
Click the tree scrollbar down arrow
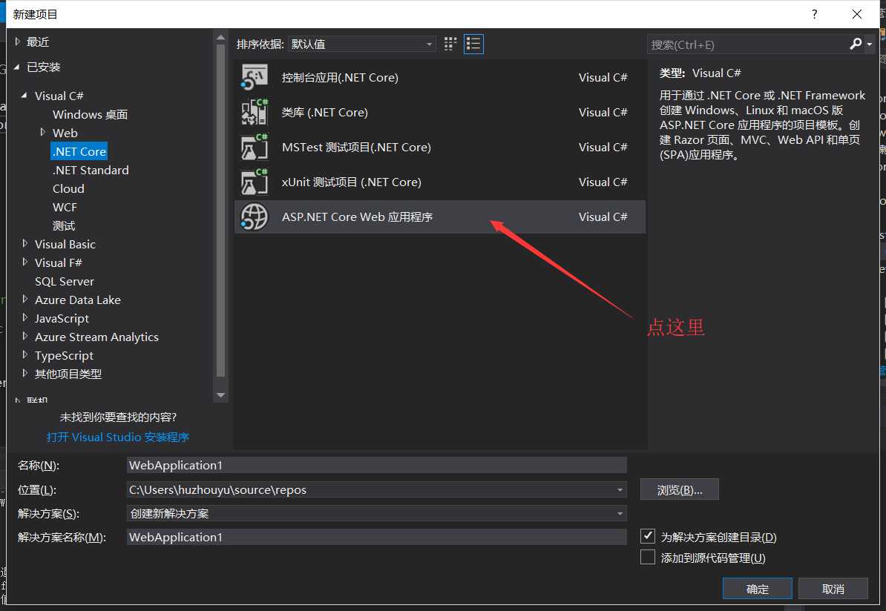point(221,395)
